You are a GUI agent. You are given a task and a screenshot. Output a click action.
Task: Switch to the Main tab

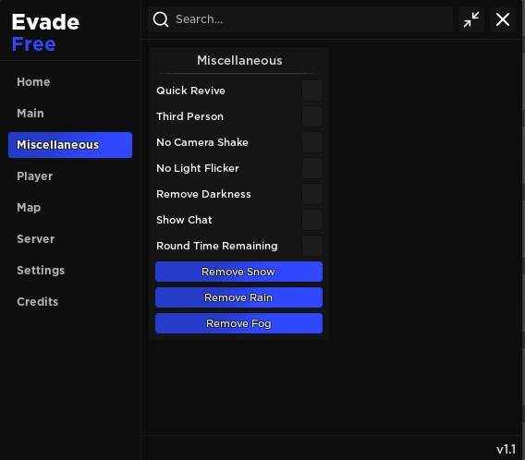[70, 114]
